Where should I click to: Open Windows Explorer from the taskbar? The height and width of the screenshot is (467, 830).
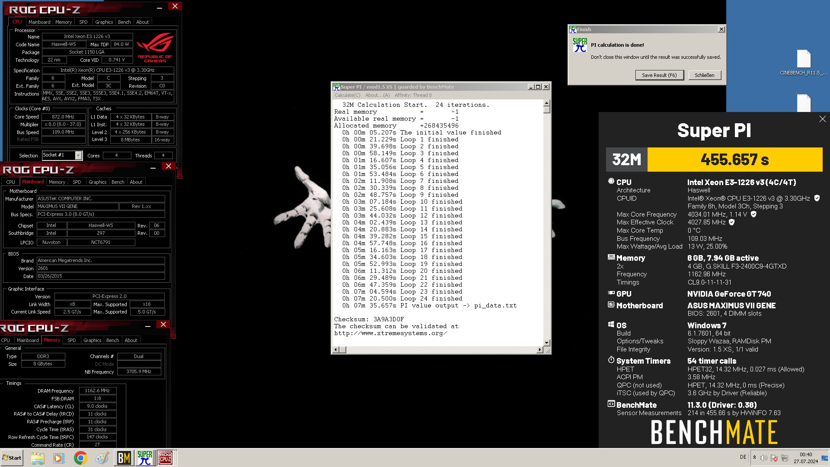click(38, 458)
